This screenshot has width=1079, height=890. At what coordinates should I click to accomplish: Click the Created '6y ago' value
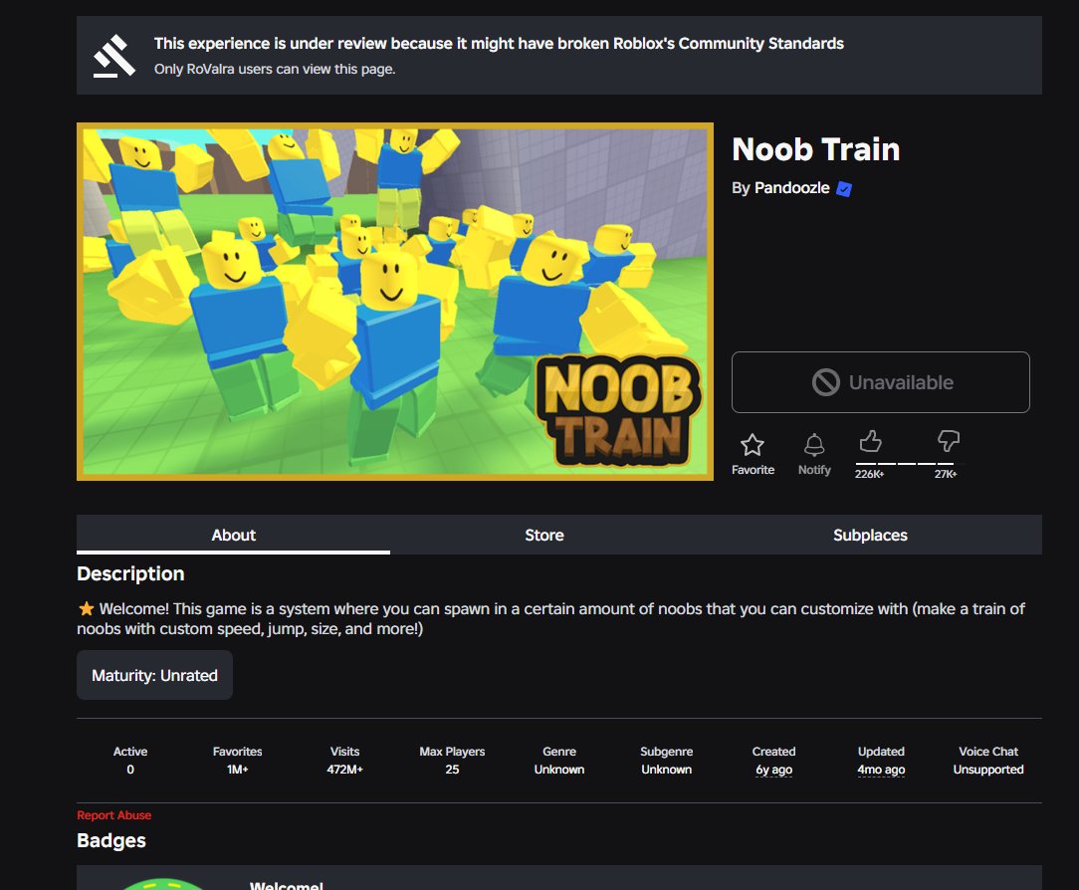pyautogui.click(x=774, y=770)
